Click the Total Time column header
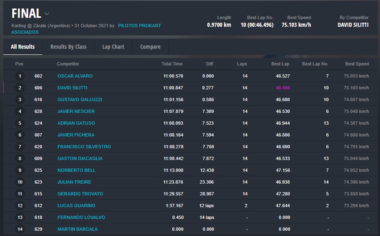 (x=172, y=64)
